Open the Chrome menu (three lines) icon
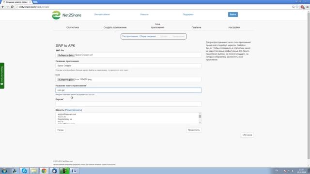310x174 pixels. [x=308, y=7]
